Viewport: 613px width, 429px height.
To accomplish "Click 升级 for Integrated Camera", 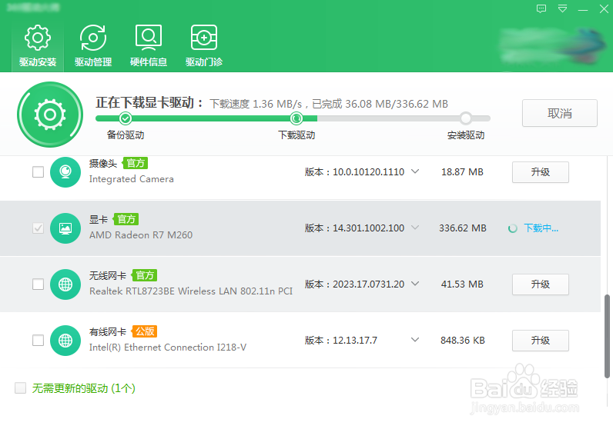I will tap(541, 172).
